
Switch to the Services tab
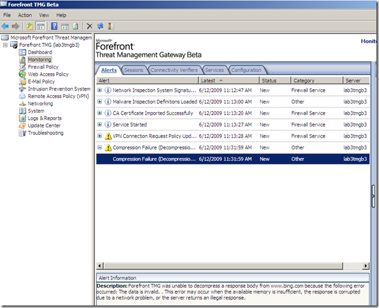click(x=214, y=70)
